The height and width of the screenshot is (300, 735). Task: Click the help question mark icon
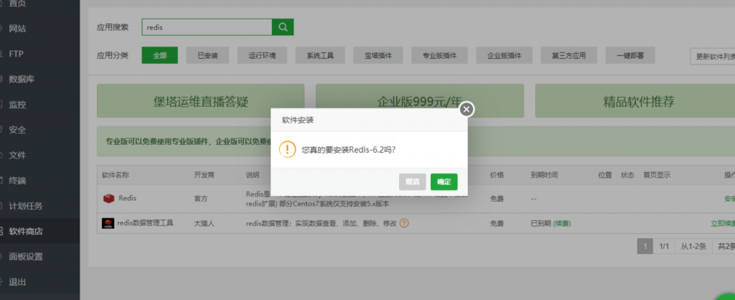[404, 223]
